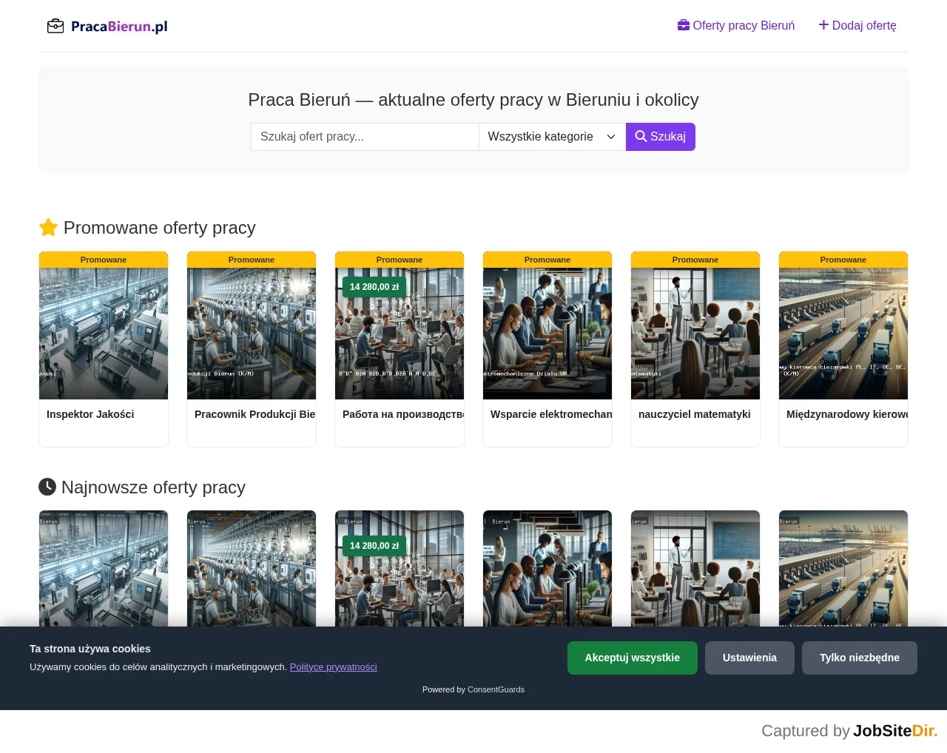The height and width of the screenshot is (753, 947).
Task: Click Akceptuj wszystkie cookies button
Action: [633, 658]
